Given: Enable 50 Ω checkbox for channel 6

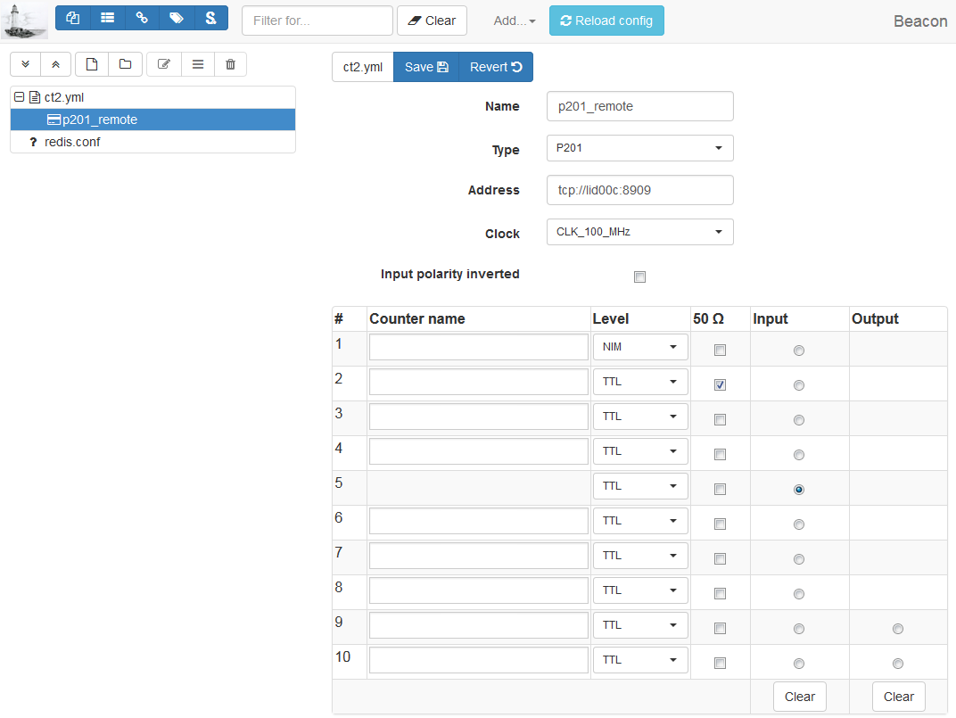Looking at the screenshot, I should (720, 524).
